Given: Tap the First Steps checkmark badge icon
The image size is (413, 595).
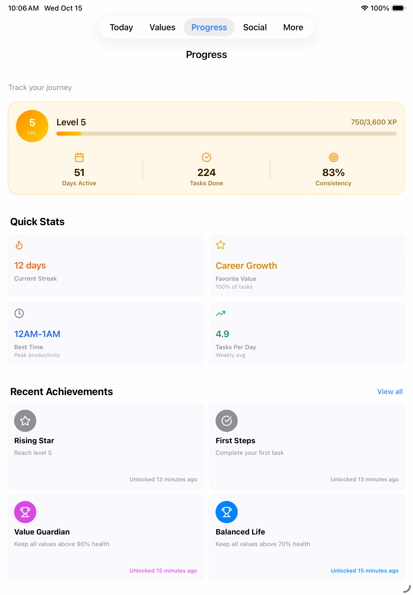Looking at the screenshot, I should [x=226, y=421].
